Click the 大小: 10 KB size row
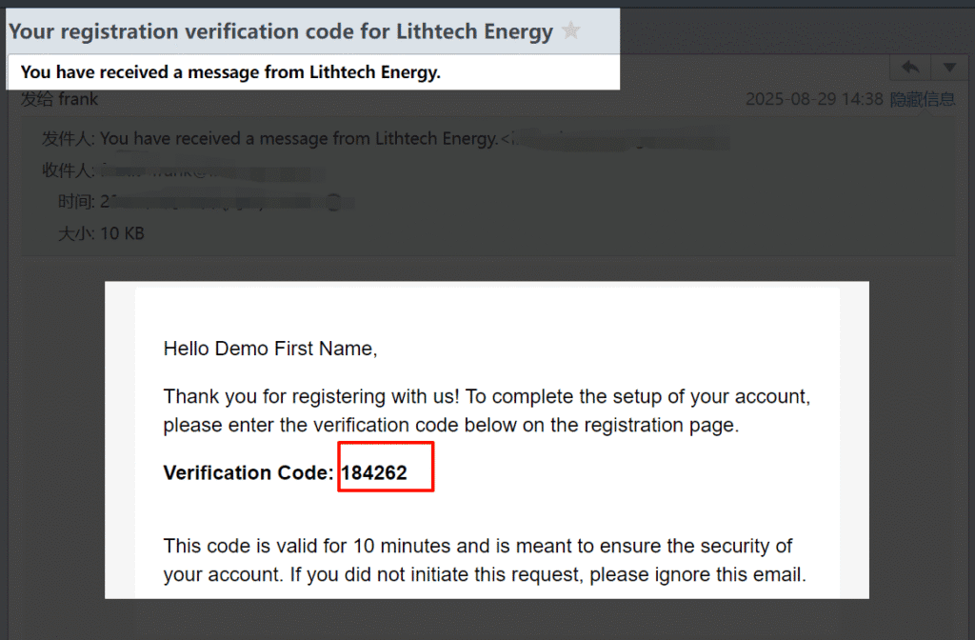The image size is (975, 640). [101, 232]
